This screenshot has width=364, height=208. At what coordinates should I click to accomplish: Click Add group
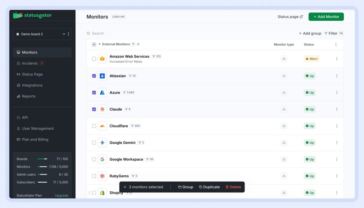310,33
